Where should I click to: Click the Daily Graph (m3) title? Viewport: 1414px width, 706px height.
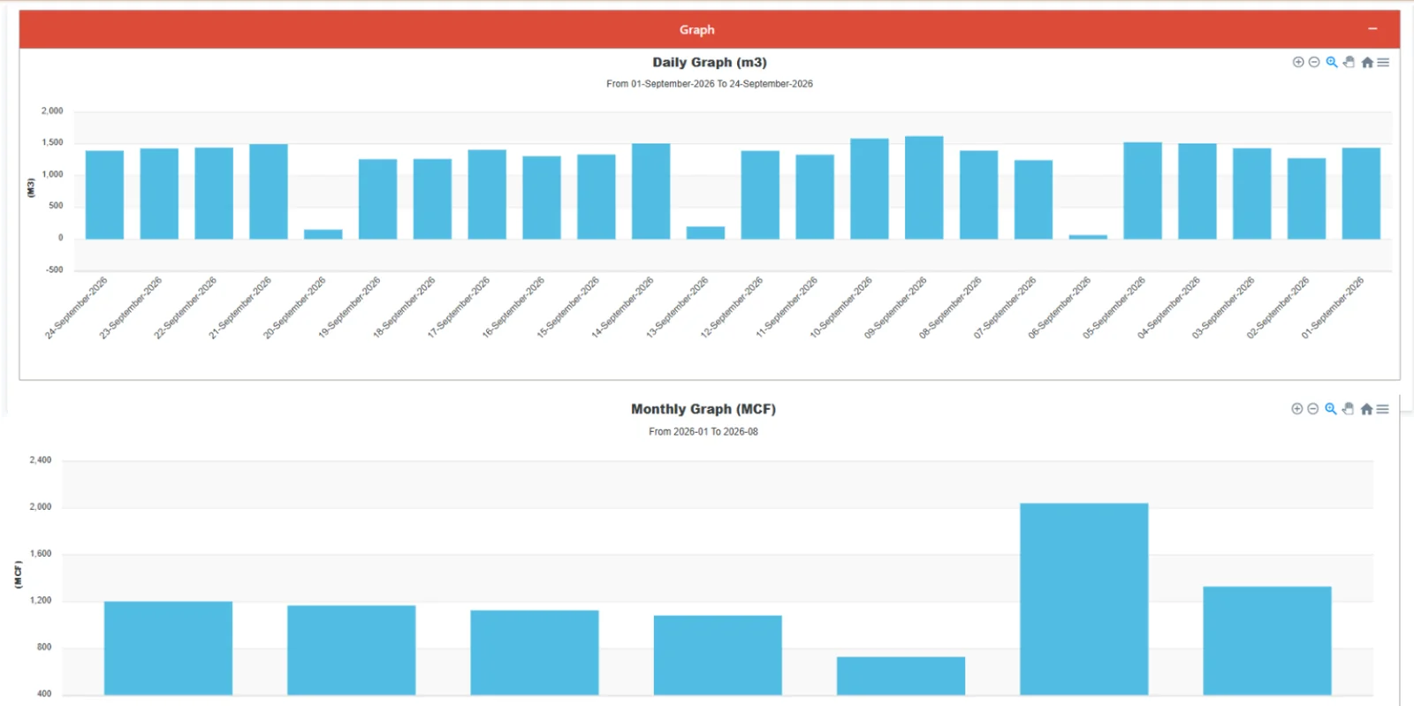[x=710, y=62]
